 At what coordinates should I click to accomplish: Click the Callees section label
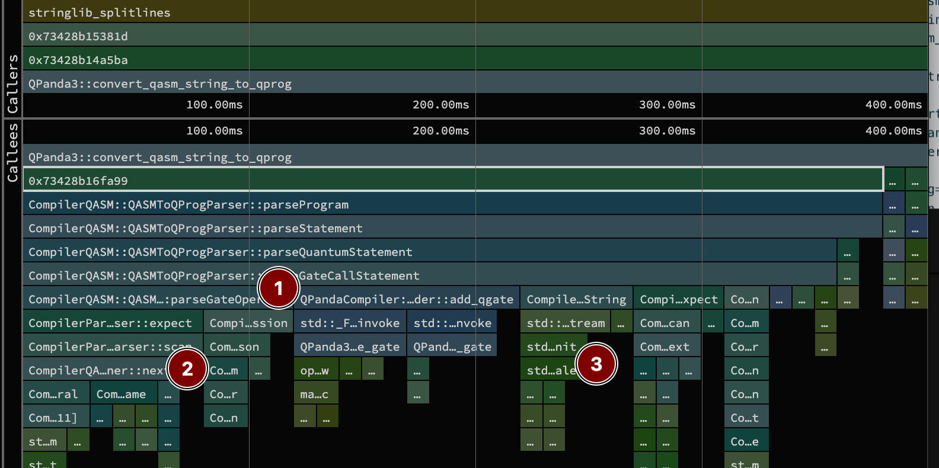coord(12,152)
